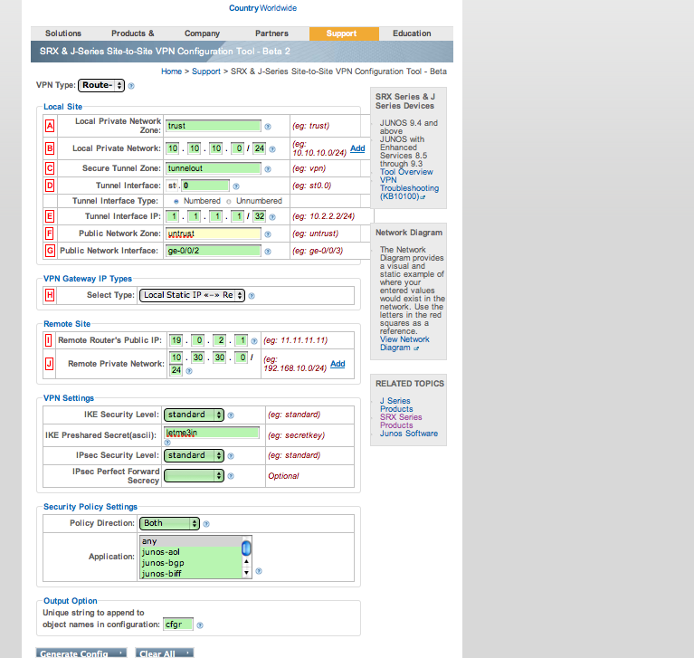Click help icon next to Tunnel Interface field

236,186
